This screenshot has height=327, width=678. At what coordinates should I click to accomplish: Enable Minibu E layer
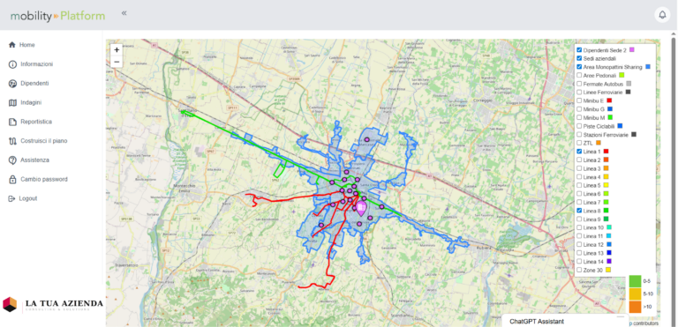tap(579, 100)
